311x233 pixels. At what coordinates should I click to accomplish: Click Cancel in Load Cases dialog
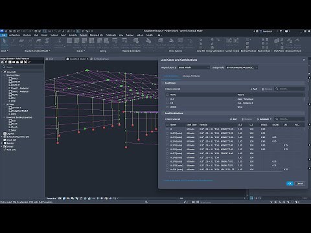click(299, 183)
